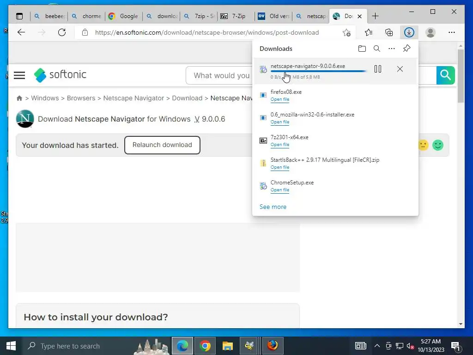Viewport: 473px width, 355px height.
Task: Open Edge settings and more menu
Action: [452, 32]
